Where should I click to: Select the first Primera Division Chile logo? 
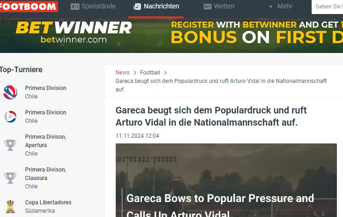point(10,92)
